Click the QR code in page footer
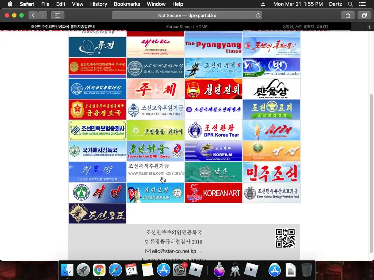Screen dimensions: 374x280 pos(285,238)
